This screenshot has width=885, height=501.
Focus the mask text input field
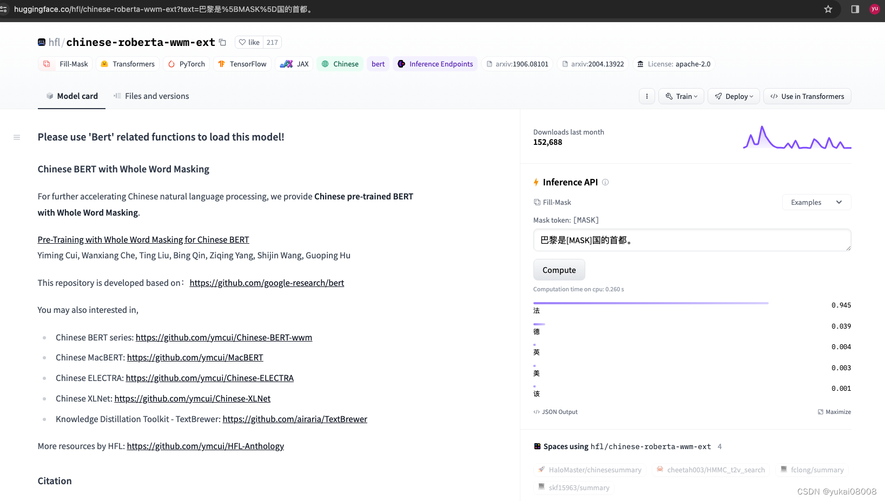pyautogui.click(x=692, y=240)
